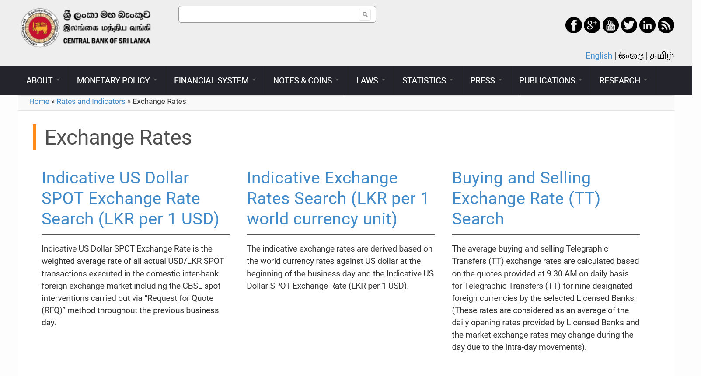The width and height of the screenshot is (701, 376).
Task: Click the YouTube icon in header
Action: click(x=610, y=25)
